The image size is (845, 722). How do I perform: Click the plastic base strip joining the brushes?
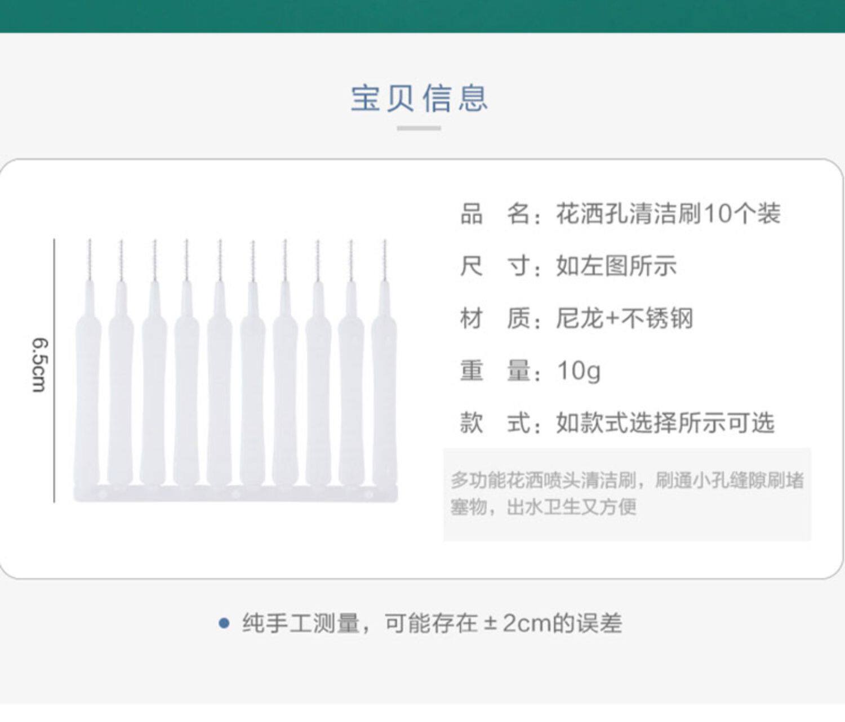(235, 494)
